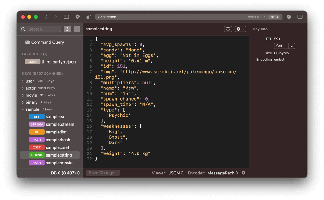Click the search magnifier icon
Screen dimensions: 324x200
tap(24, 29)
